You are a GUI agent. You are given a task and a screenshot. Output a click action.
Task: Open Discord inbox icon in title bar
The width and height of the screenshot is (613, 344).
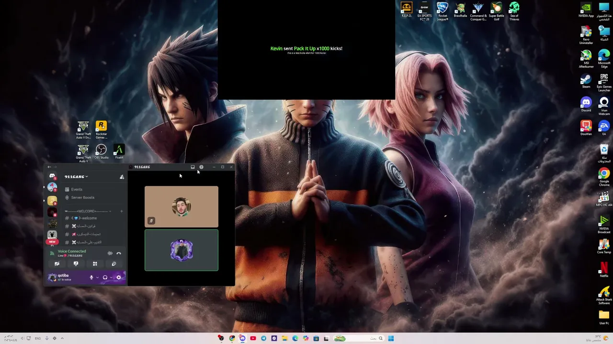click(x=193, y=167)
